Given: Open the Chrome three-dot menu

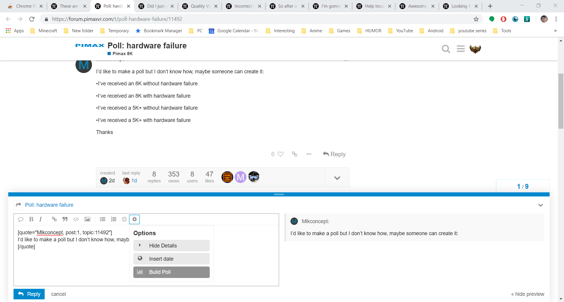Looking at the screenshot, I should tap(556, 19).
